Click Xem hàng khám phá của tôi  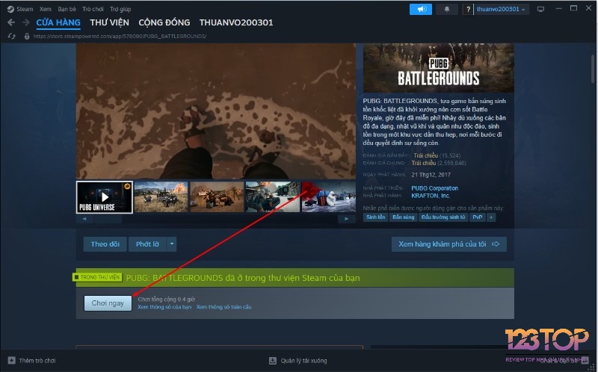449,244
